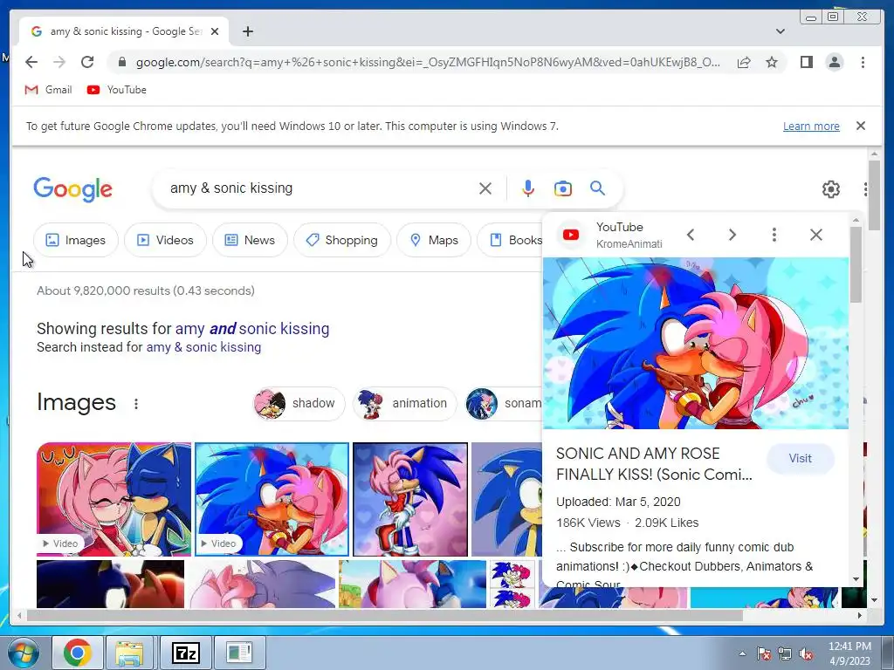Select the shadow image chip
The height and width of the screenshot is (670, 894).
[x=299, y=403]
